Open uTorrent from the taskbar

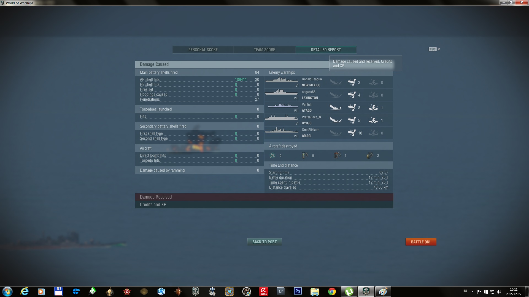click(349, 291)
